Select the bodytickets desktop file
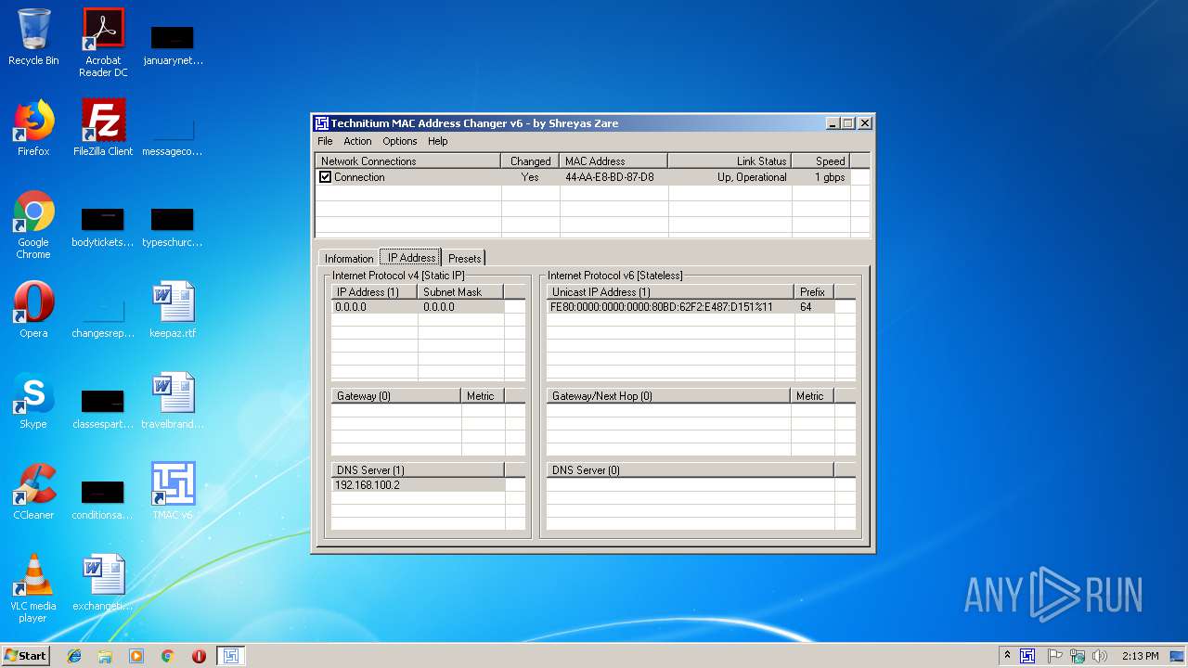1188x668 pixels. pos(103,226)
